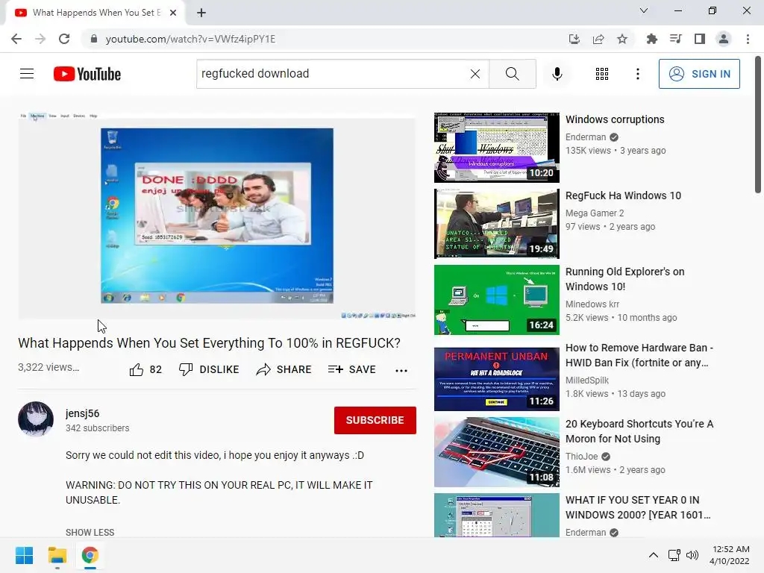The width and height of the screenshot is (764, 573).
Task: Click Chrome icon in the taskbar
Action: coord(90,555)
